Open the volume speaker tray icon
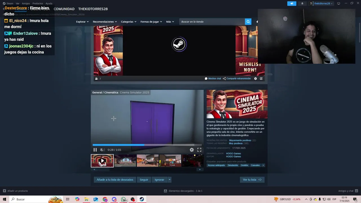This screenshot has width=361, height=203. (x=329, y=199)
